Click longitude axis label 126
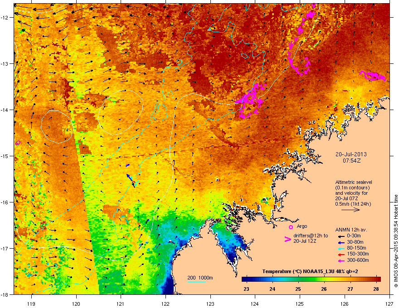 345,303
